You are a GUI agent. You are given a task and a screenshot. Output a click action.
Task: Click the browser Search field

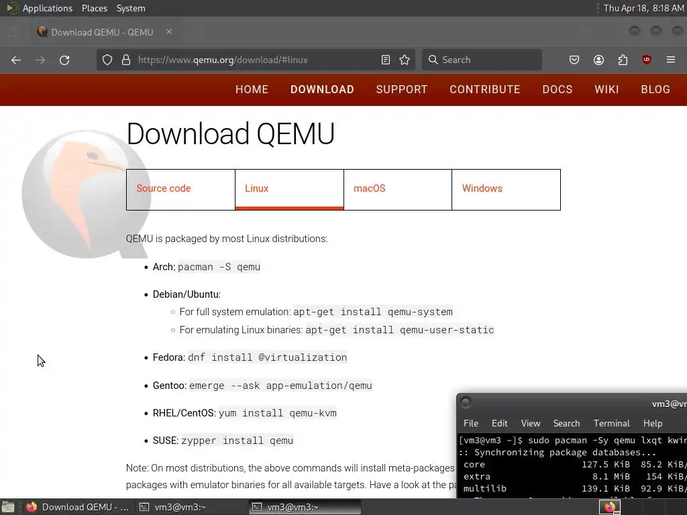[482, 60]
